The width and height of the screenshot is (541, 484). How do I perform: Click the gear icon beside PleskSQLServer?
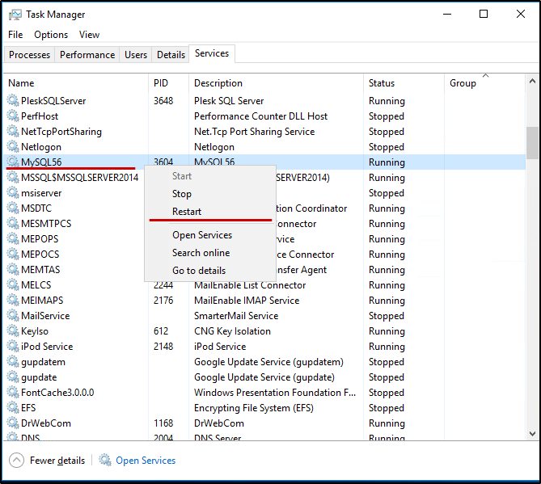[x=13, y=101]
